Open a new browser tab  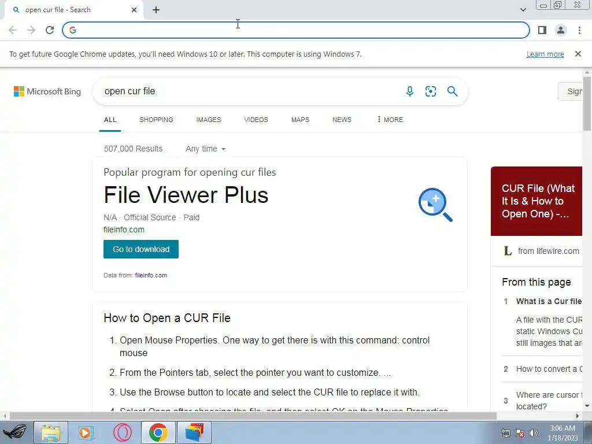pyautogui.click(x=156, y=10)
